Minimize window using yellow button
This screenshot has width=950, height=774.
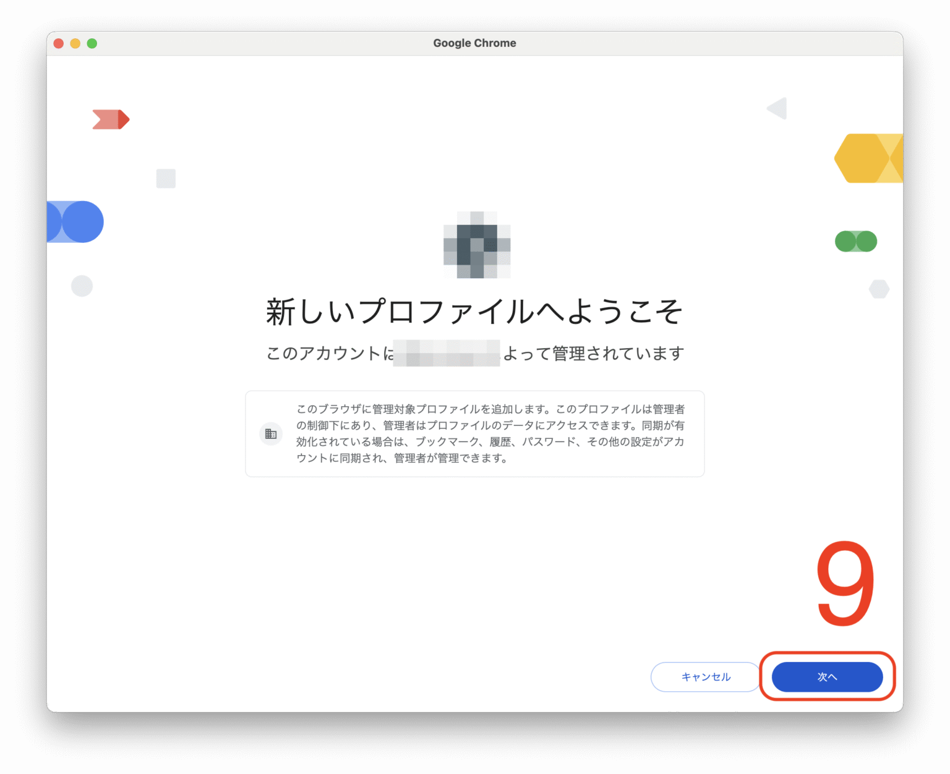pos(75,43)
